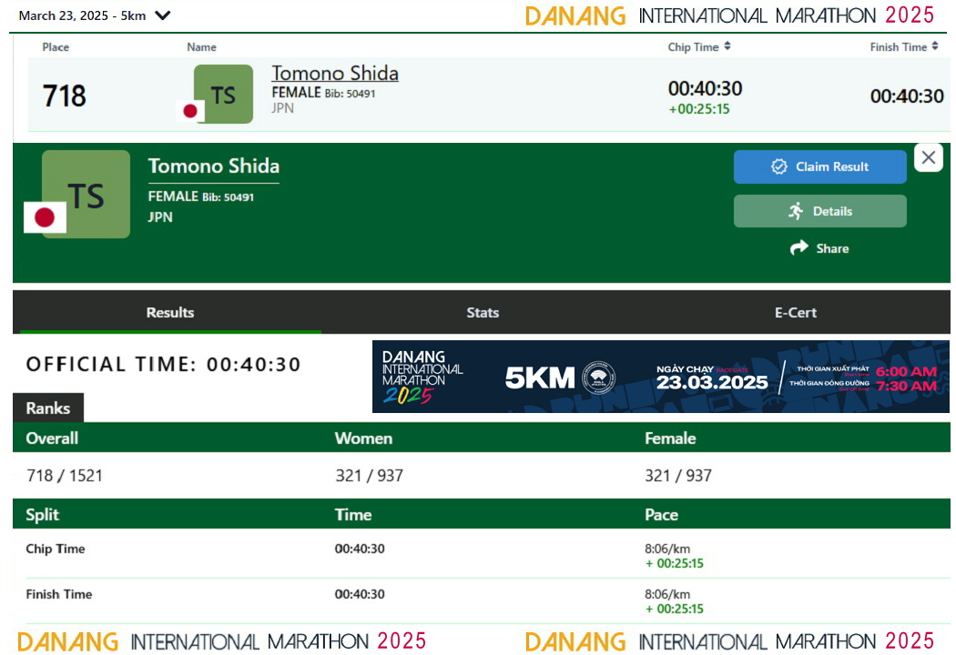Open runner Details button
This screenshot has height=655, width=956.
(x=819, y=211)
